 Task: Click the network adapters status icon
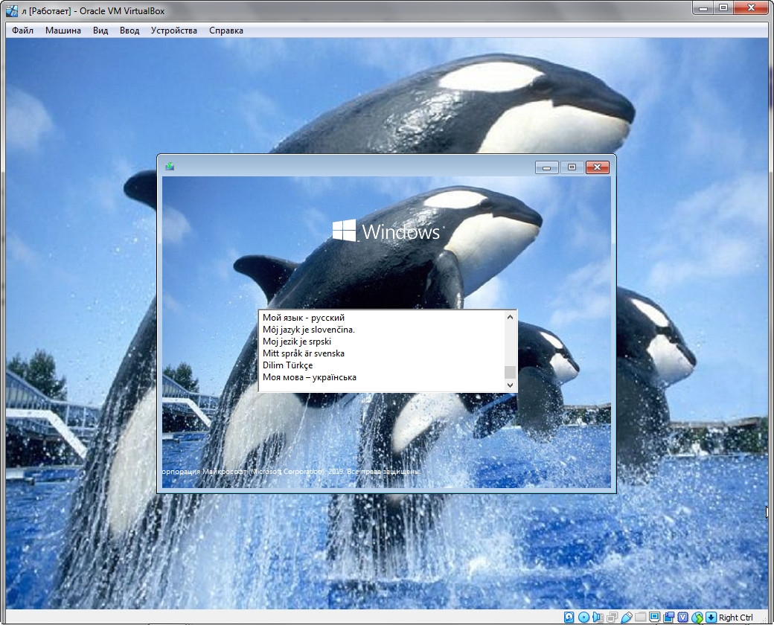pos(612,617)
